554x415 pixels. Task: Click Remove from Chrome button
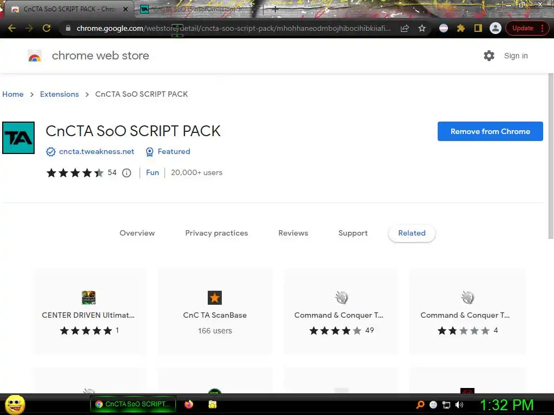[490, 131]
